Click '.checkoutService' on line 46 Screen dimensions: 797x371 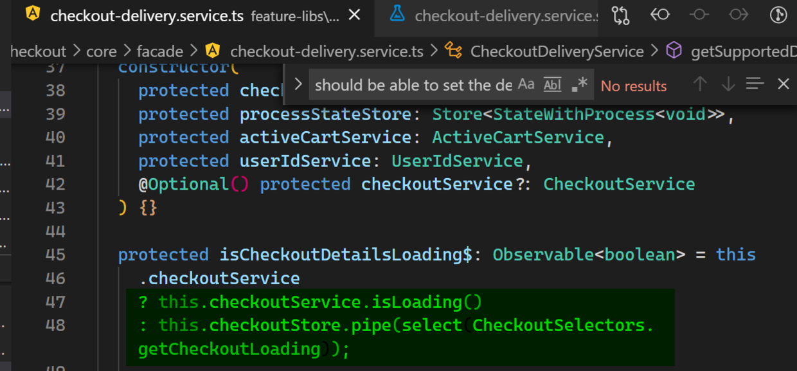[x=219, y=278]
